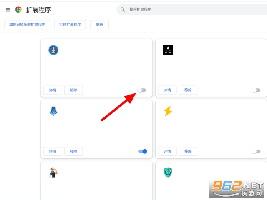Click the 更新 button
Screen dimensions: 267x200
point(99,25)
